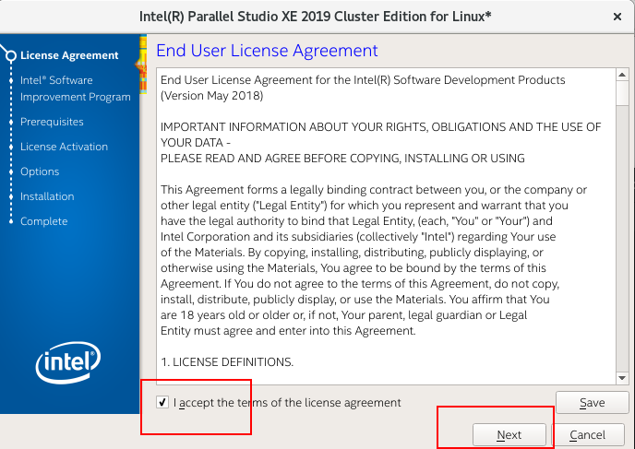Image resolution: width=635 pixels, height=449 pixels.
Task: Click the circle marker beside License Agreement
Action: pyautogui.click(x=11, y=55)
